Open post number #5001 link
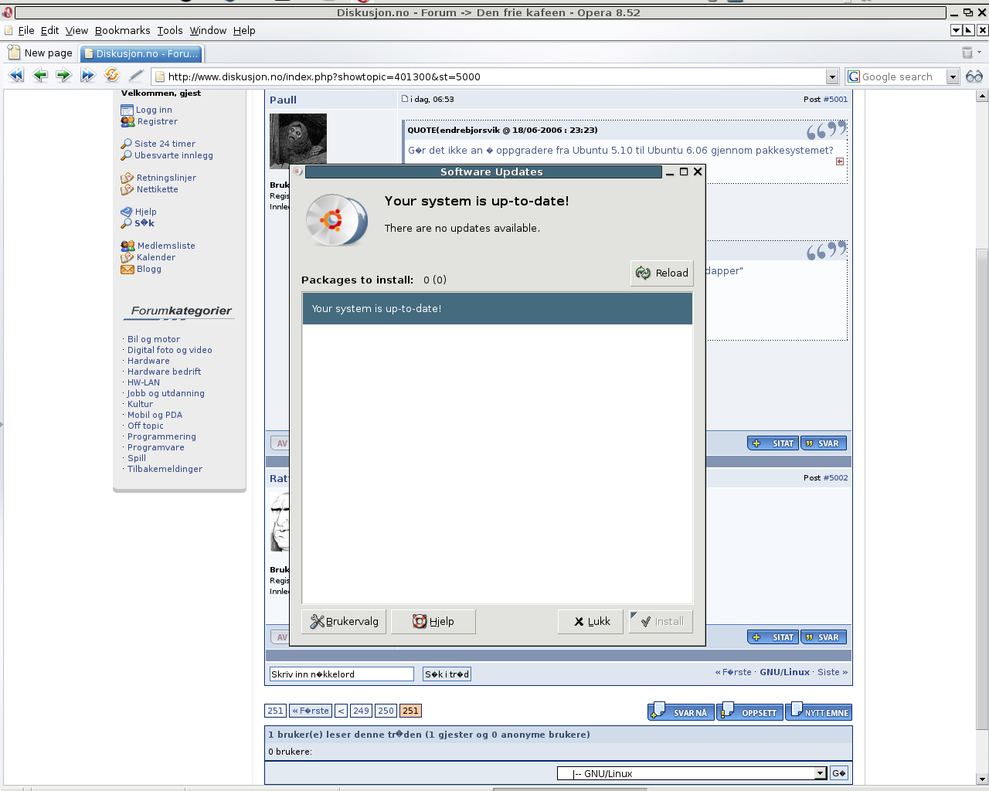Screen dimensions: 989x791 click(835, 99)
